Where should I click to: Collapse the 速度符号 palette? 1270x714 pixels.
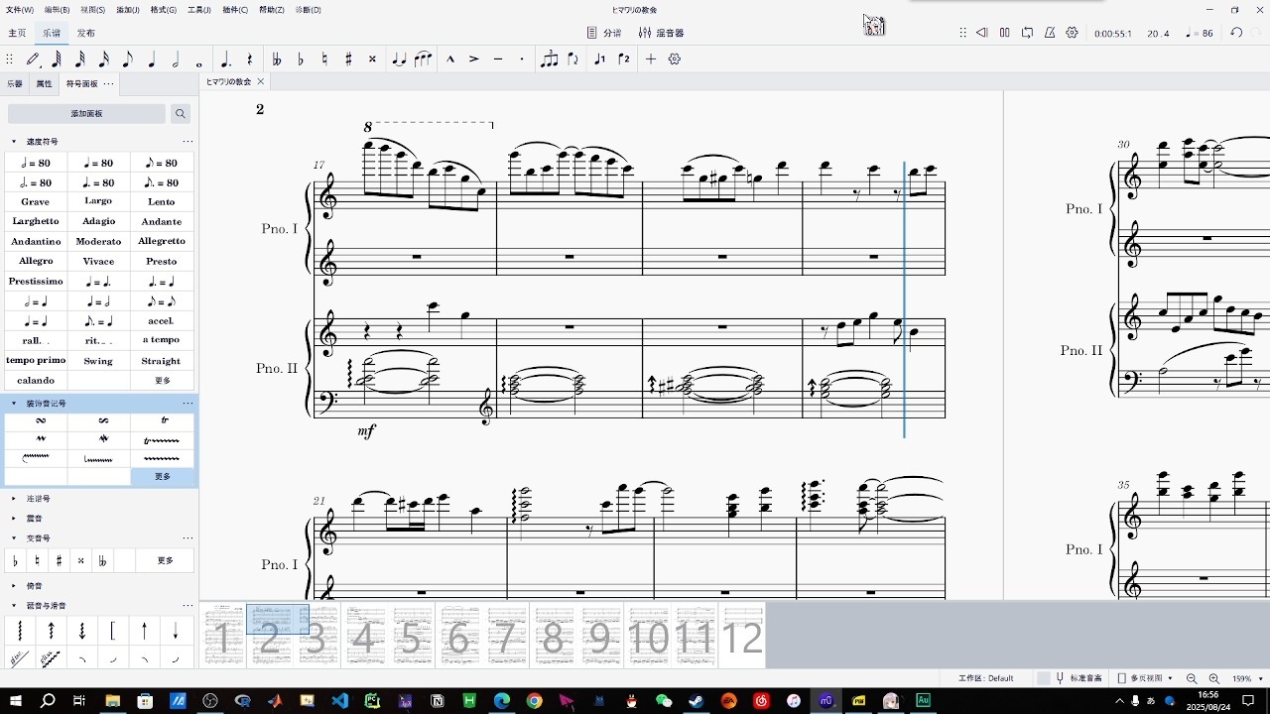(14, 142)
